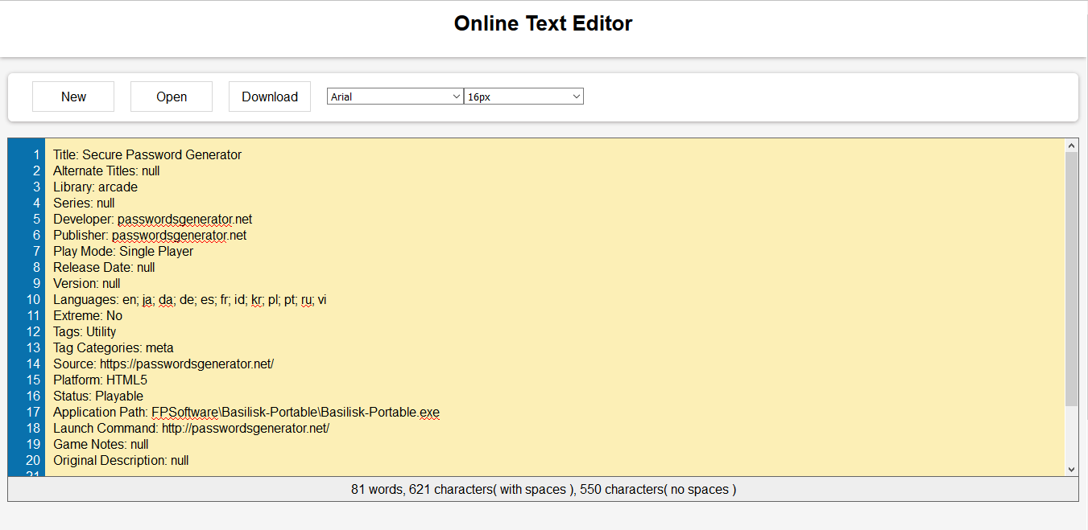
Task: Click the 'Platform: HTML5' line
Action: click(101, 380)
